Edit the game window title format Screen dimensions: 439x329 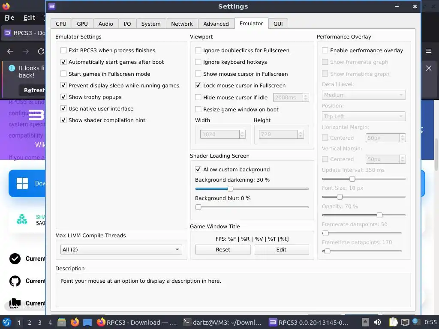[x=281, y=250]
